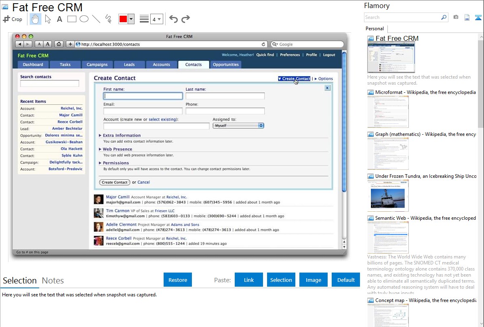Click the Cancel link
The height and width of the screenshot is (327, 484).
tap(143, 182)
